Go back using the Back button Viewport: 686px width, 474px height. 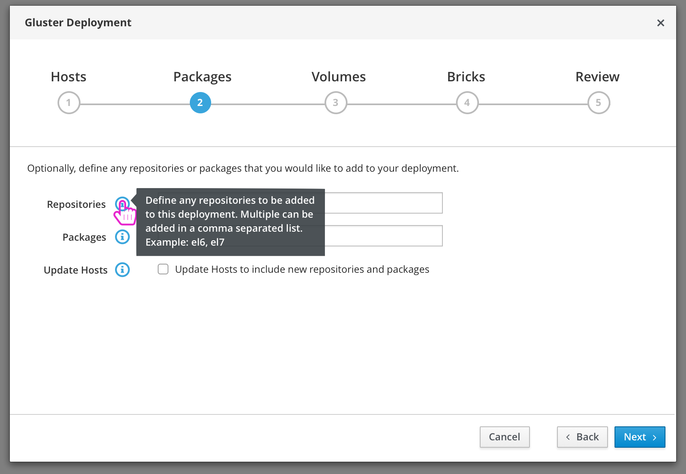(582, 437)
